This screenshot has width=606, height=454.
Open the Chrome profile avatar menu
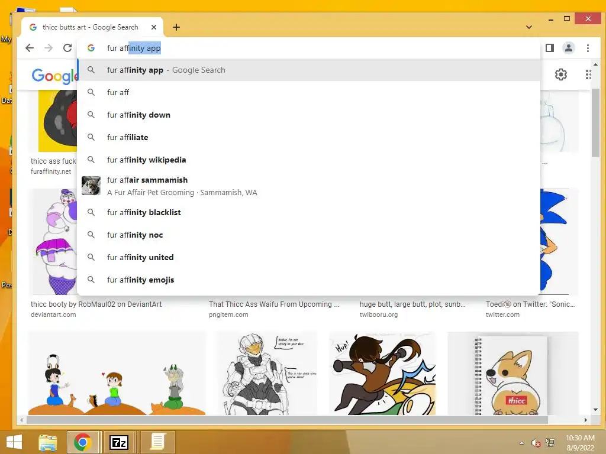[569, 48]
